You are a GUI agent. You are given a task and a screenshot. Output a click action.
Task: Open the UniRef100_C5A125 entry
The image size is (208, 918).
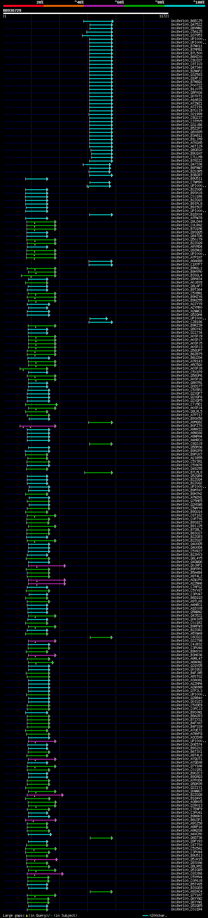187,32
